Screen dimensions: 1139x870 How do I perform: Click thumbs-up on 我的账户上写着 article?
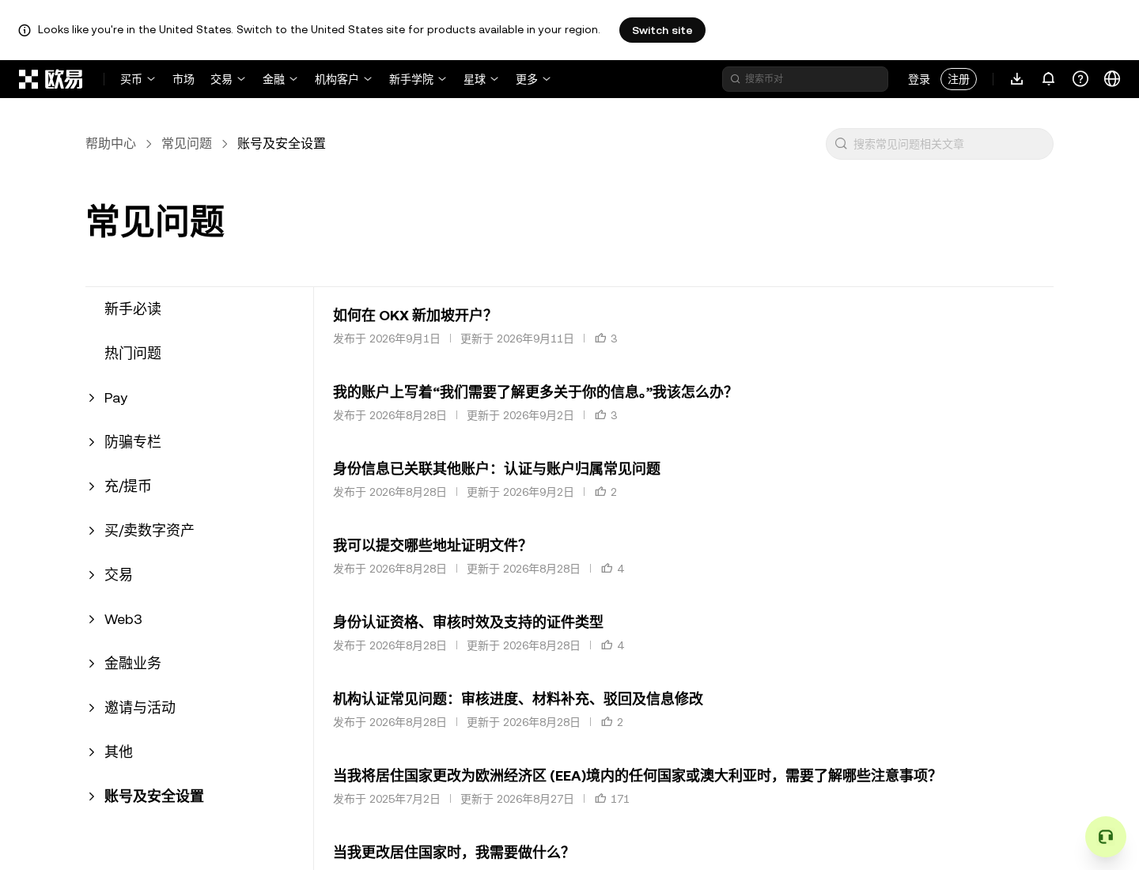click(600, 414)
